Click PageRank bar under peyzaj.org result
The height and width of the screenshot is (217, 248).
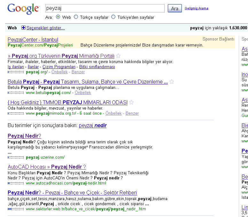(x=16, y=72)
